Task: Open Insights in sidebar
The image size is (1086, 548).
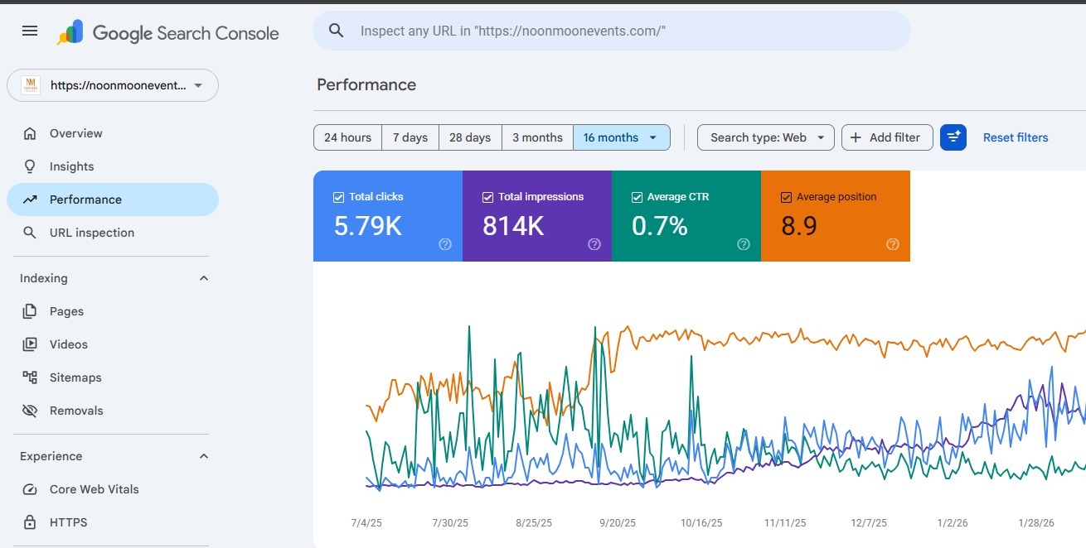Action: (113, 166)
